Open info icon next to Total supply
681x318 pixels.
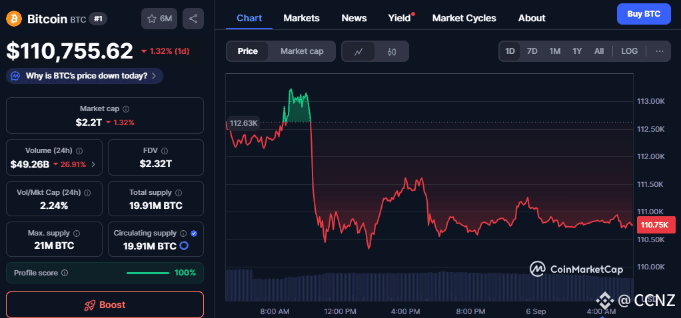coord(179,193)
